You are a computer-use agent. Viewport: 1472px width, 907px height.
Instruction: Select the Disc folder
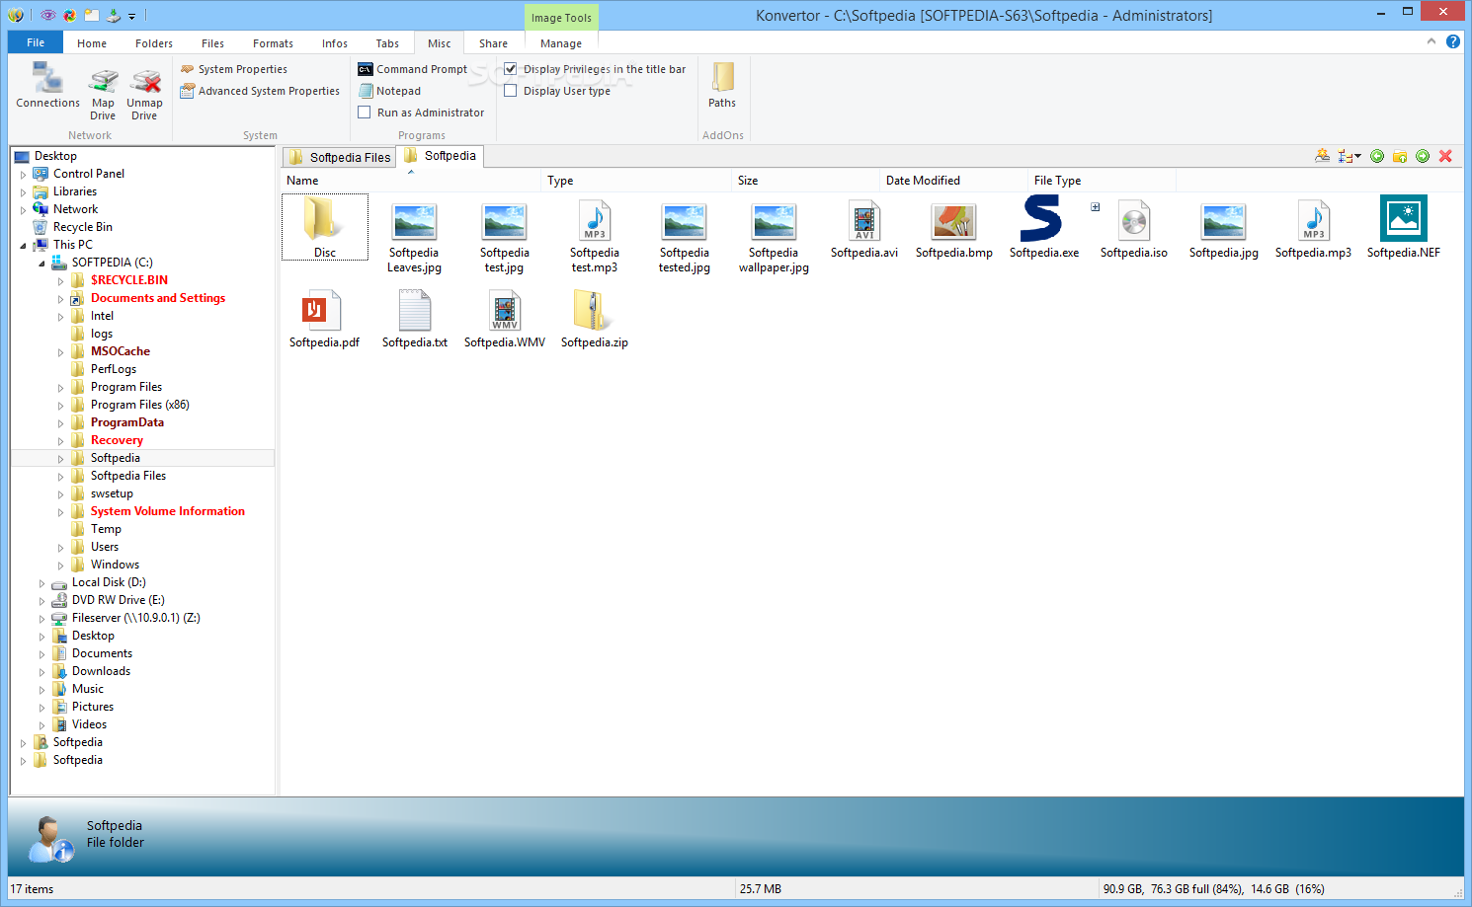(325, 227)
